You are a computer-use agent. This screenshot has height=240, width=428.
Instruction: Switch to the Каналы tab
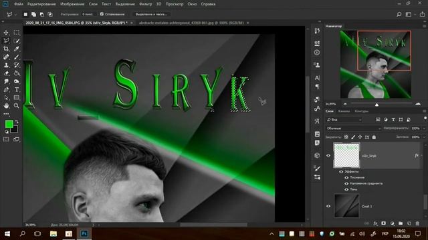pyautogui.click(x=344, y=111)
